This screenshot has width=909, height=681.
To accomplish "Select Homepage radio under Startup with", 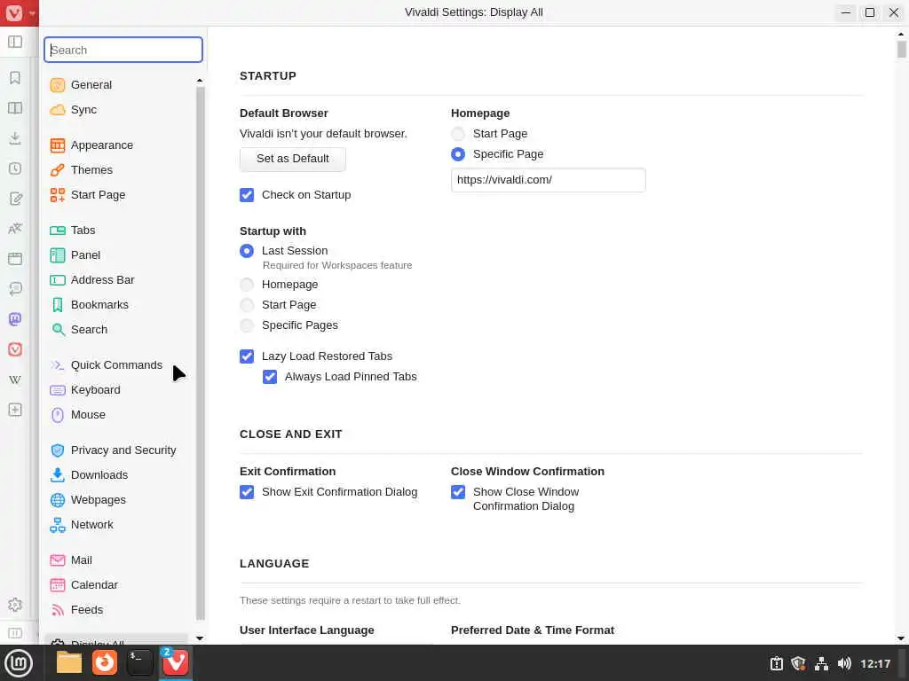I will (x=247, y=285).
